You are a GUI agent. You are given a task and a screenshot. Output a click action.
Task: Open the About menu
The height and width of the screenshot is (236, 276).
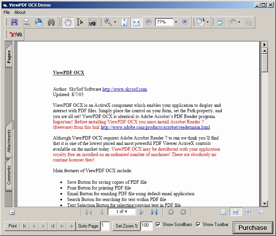point(20,12)
